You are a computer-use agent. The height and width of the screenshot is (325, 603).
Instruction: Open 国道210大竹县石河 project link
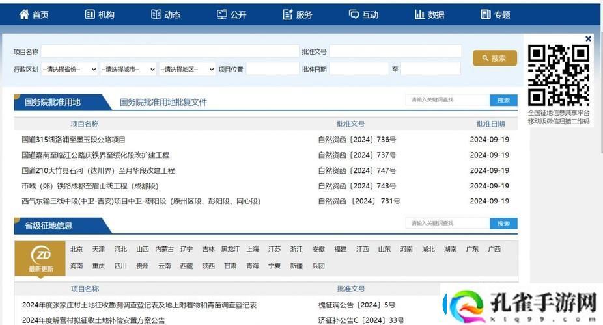click(98, 170)
